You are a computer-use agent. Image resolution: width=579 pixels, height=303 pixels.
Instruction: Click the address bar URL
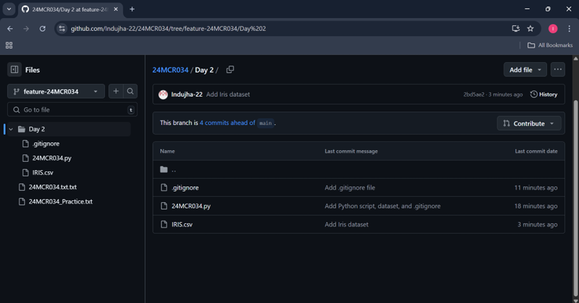(x=168, y=28)
